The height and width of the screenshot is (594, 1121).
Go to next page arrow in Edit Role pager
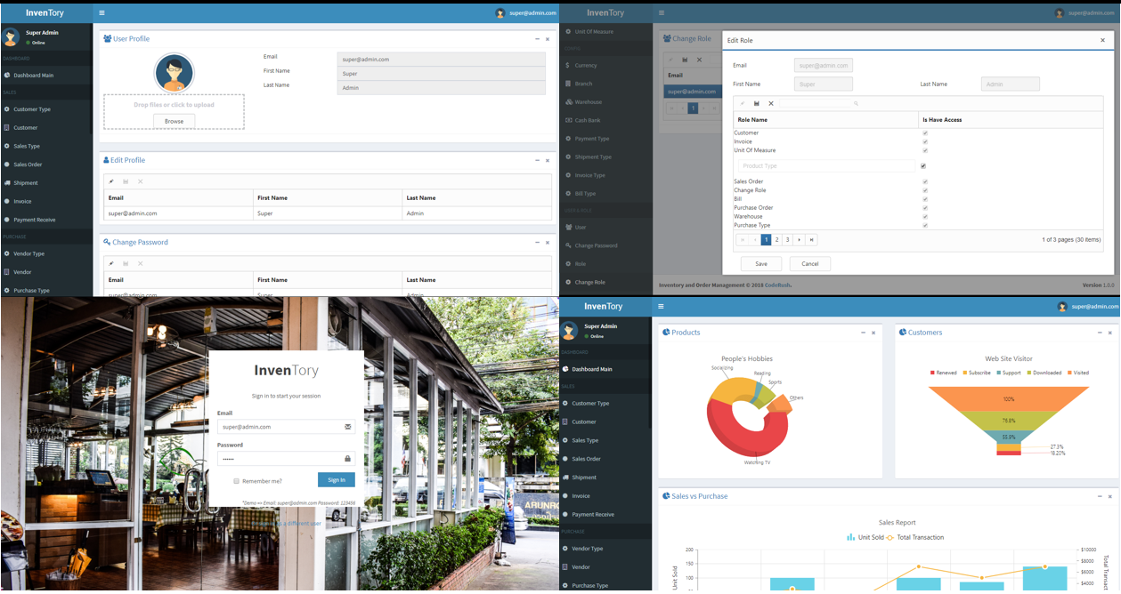pyautogui.click(x=800, y=239)
